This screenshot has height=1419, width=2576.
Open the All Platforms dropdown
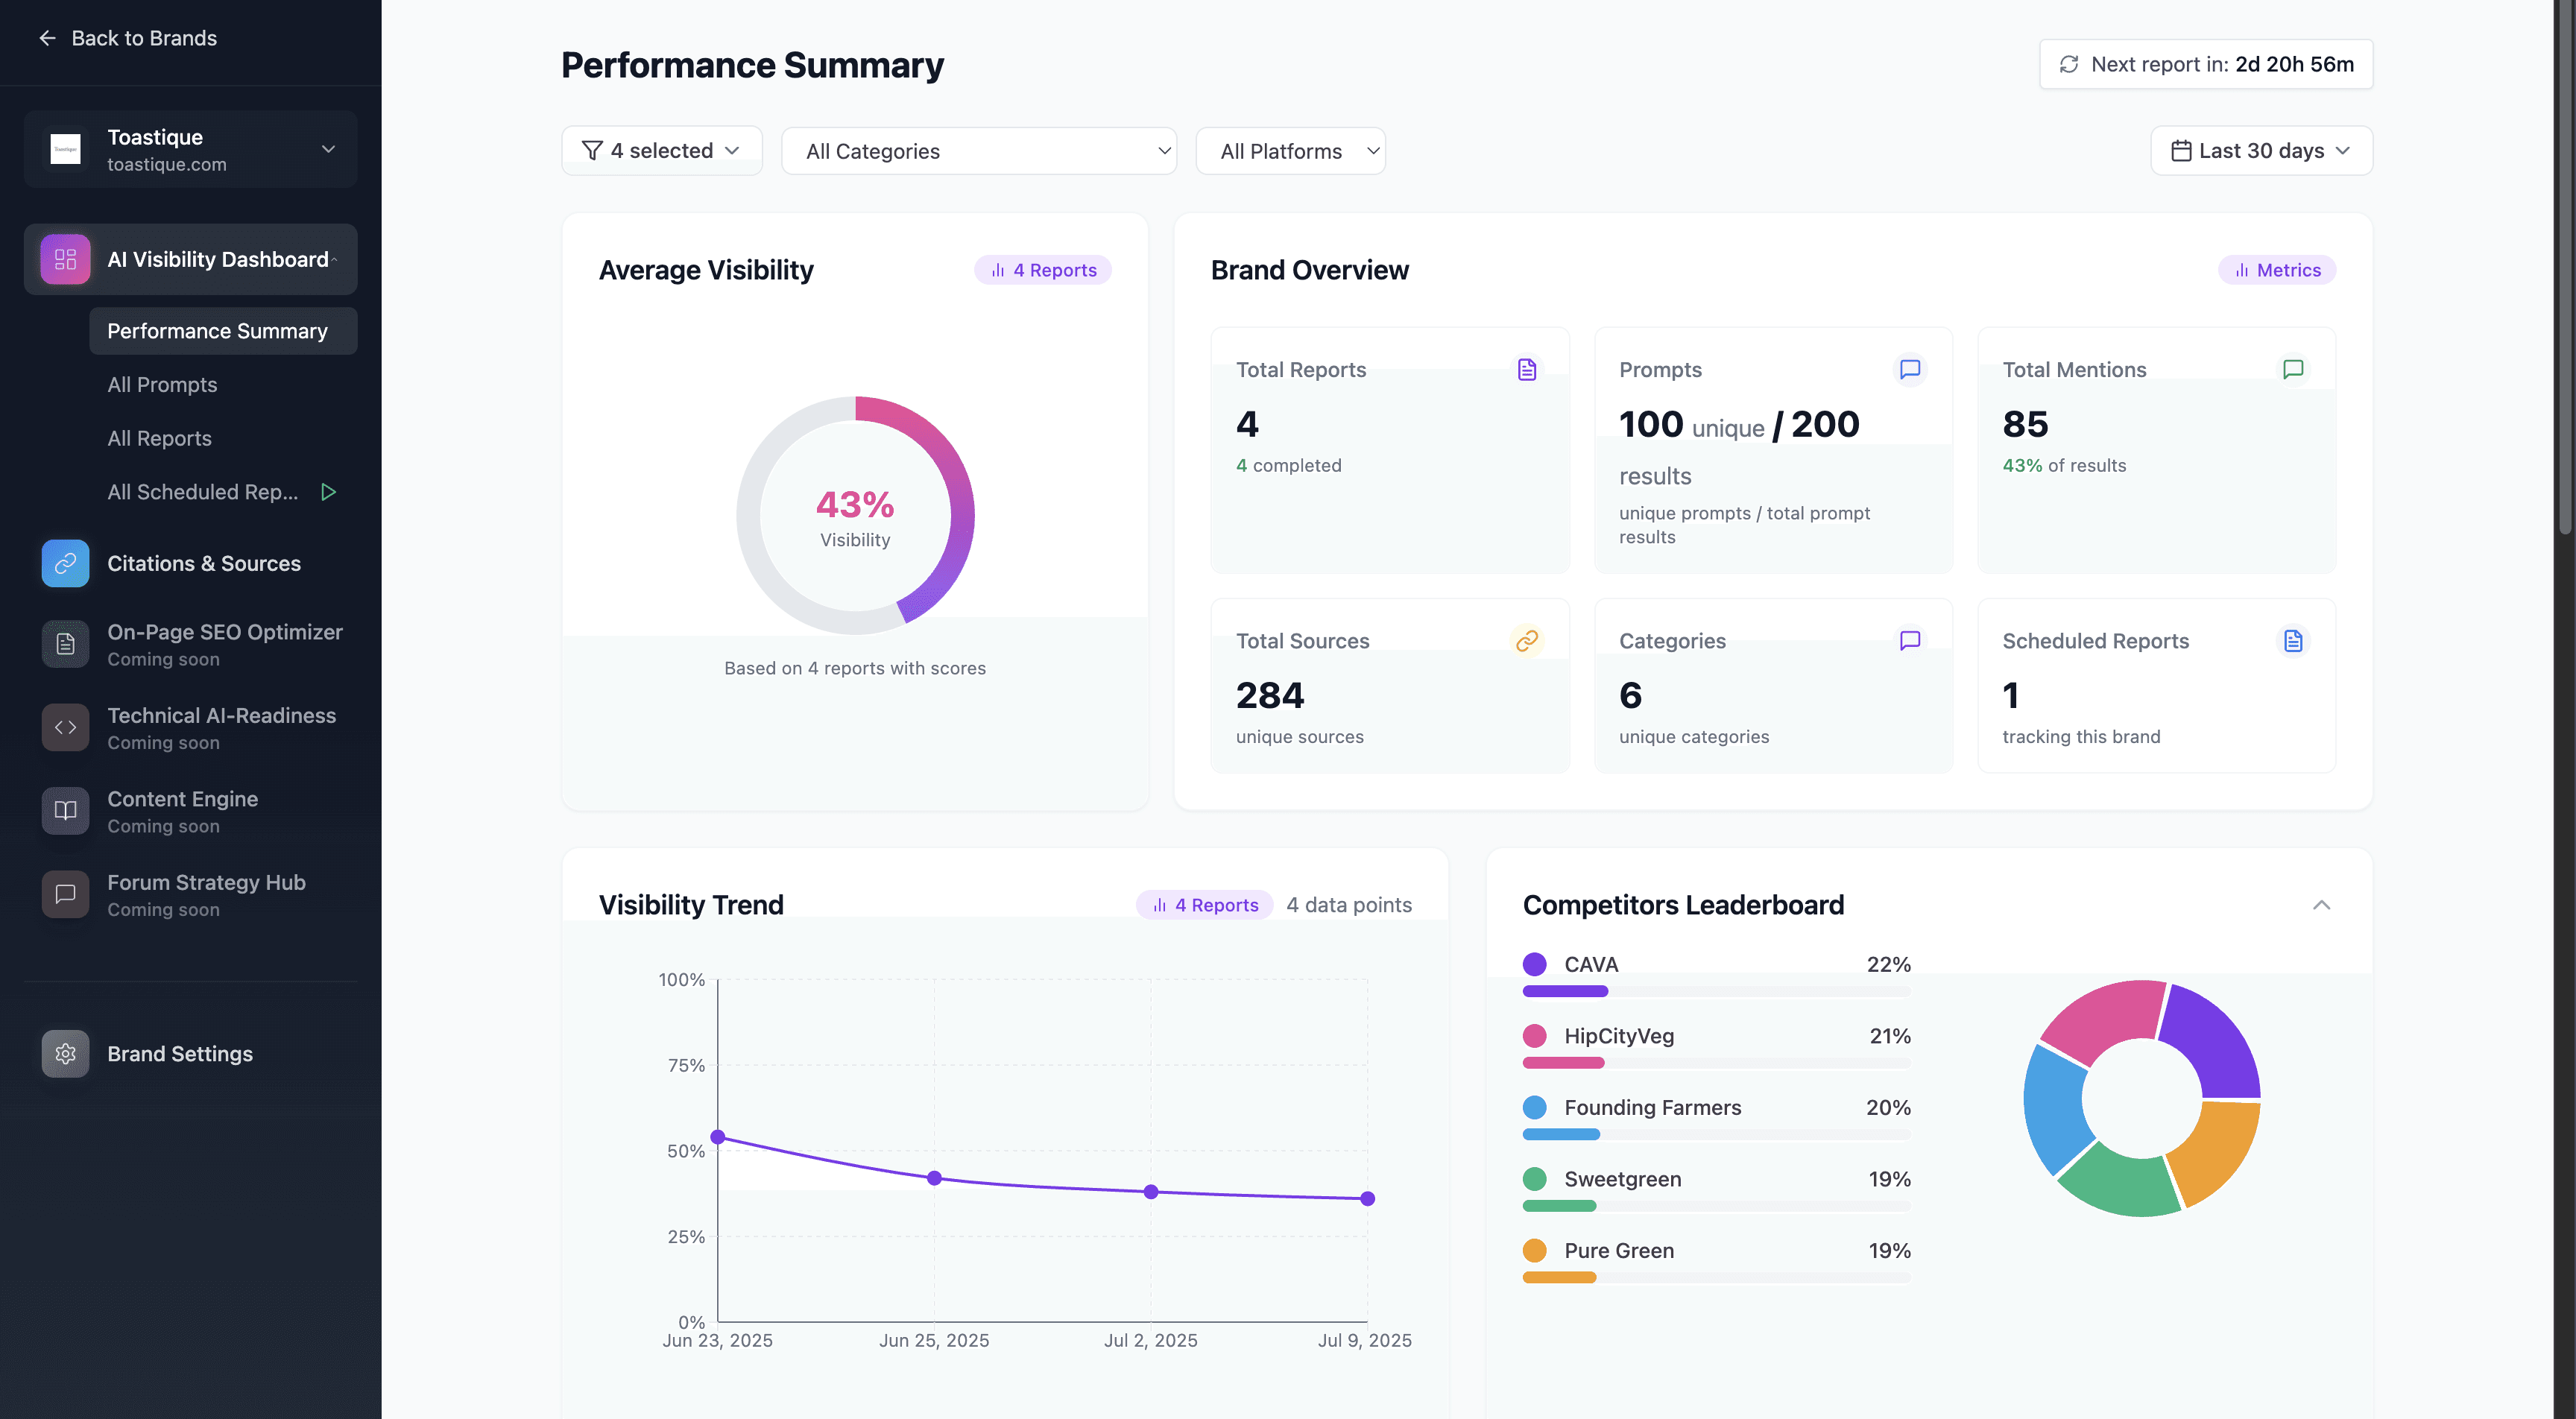pyautogui.click(x=1290, y=151)
